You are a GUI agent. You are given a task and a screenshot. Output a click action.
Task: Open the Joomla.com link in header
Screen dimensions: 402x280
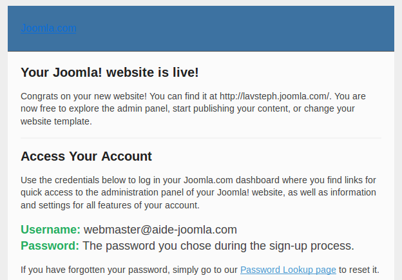click(x=48, y=28)
